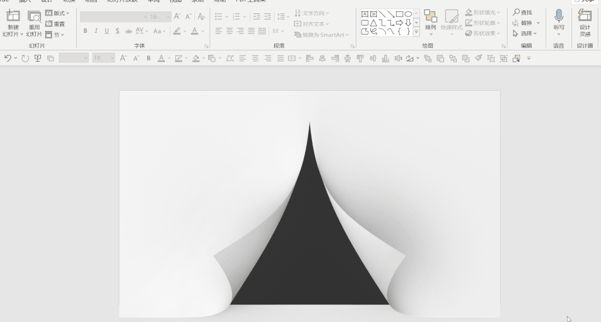Open the Character Spacing (AV) dropdown
The height and width of the screenshot is (322, 601).
(141, 31)
